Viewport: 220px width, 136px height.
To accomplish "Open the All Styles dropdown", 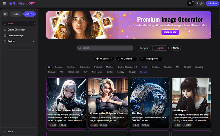I will pyautogui.click(x=104, y=59).
